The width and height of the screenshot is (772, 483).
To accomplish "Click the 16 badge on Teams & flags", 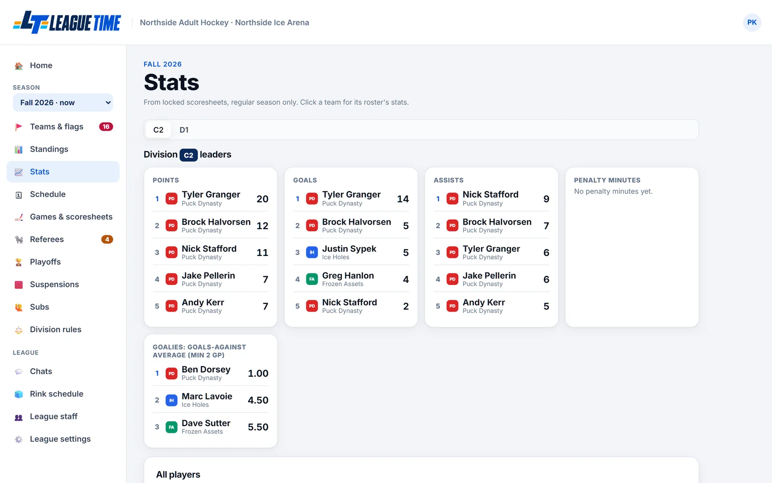I will pyautogui.click(x=106, y=127).
